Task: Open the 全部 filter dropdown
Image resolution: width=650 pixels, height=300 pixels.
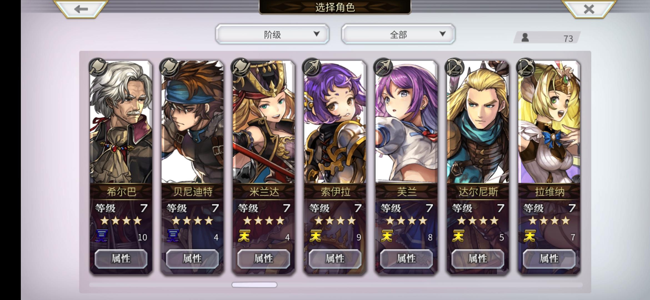Action: pos(398,34)
